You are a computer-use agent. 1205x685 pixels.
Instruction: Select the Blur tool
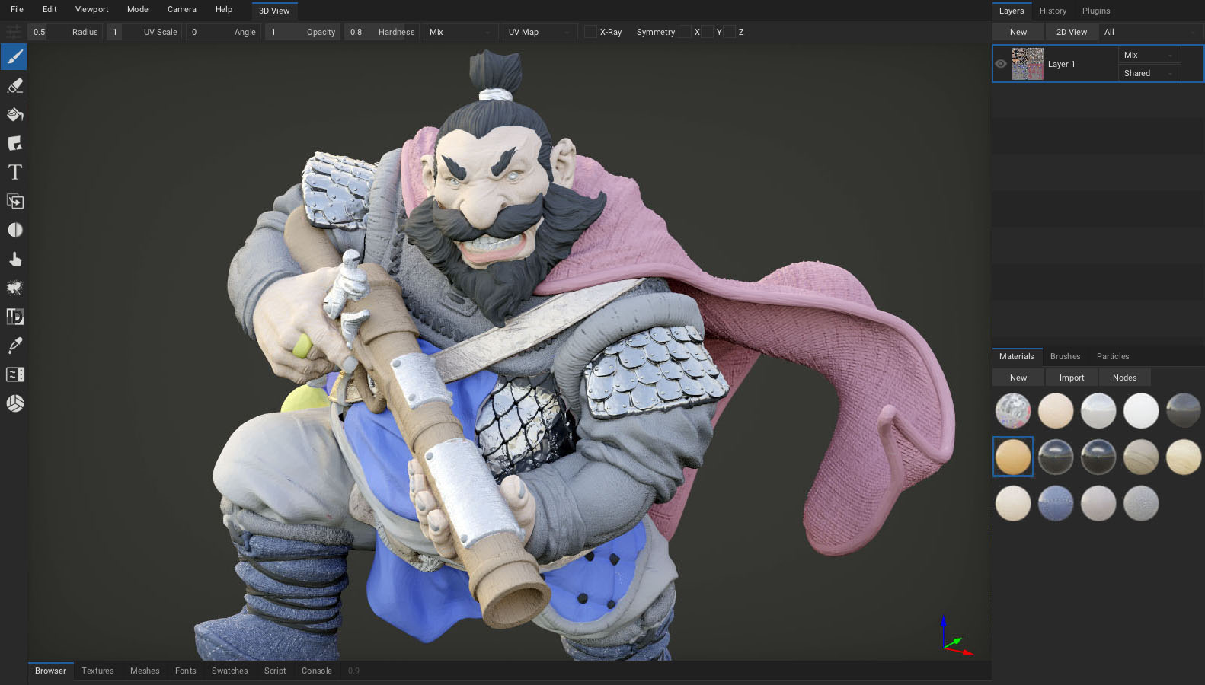(x=14, y=231)
